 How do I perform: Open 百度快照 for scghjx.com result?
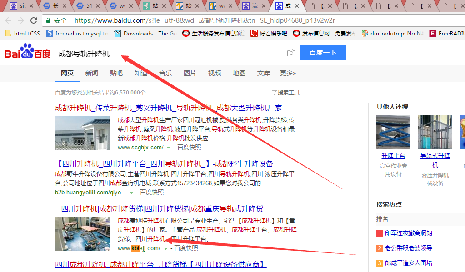(189, 147)
